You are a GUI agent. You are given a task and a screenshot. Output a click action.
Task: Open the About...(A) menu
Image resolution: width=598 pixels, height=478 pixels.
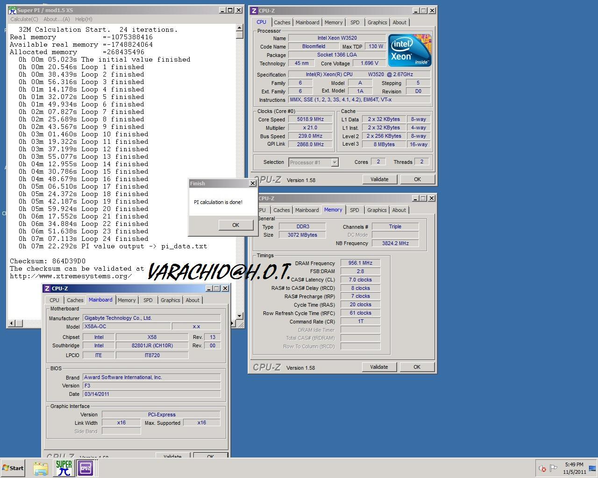(x=57, y=19)
